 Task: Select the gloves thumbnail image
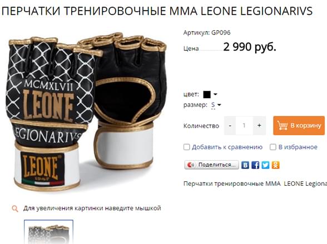pyautogui.click(x=48, y=232)
